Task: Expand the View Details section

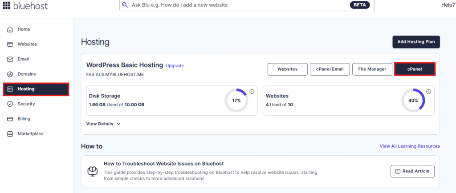Action: tap(103, 124)
